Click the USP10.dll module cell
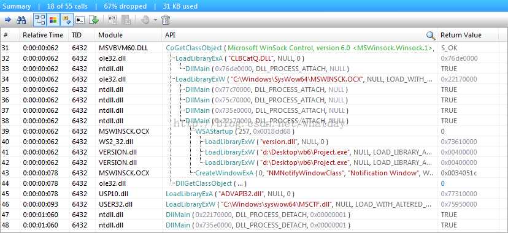 click(x=114, y=194)
